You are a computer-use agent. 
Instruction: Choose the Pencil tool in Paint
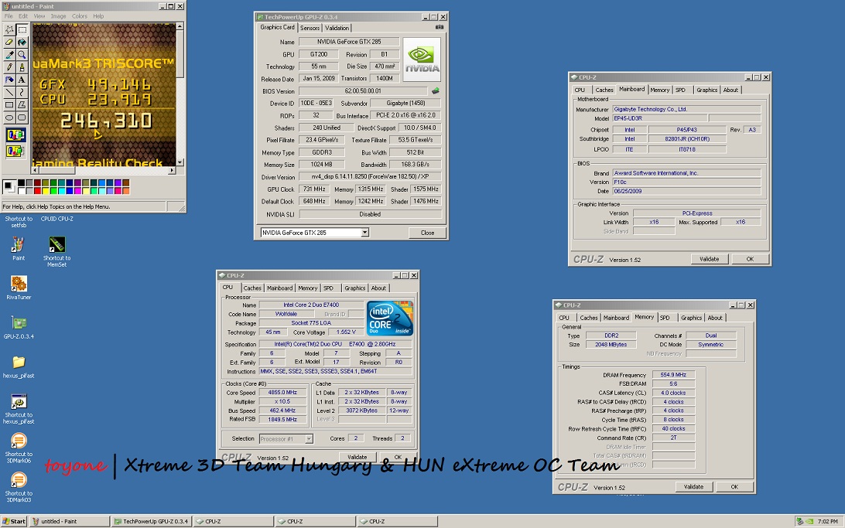tap(10, 66)
